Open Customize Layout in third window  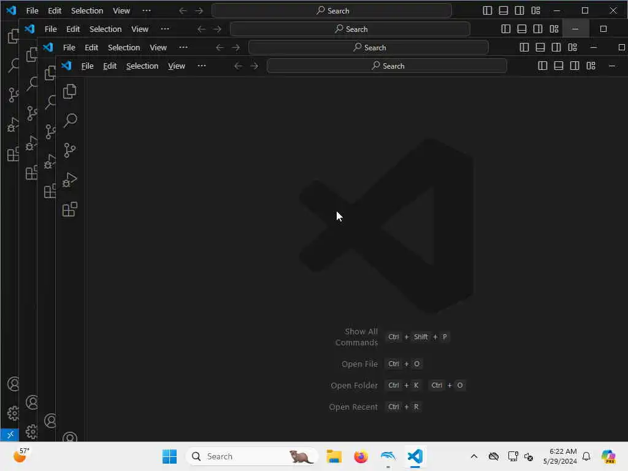pos(572,47)
